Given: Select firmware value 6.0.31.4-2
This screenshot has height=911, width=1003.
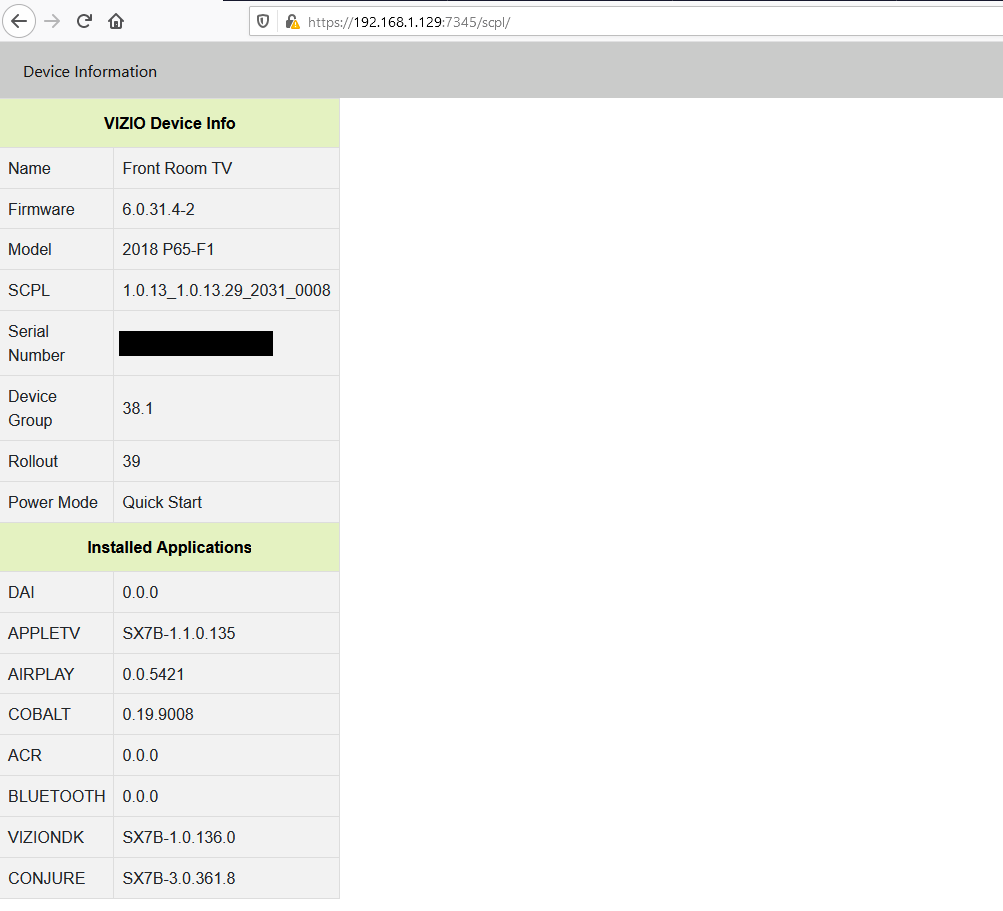Looking at the screenshot, I should click(x=158, y=209).
